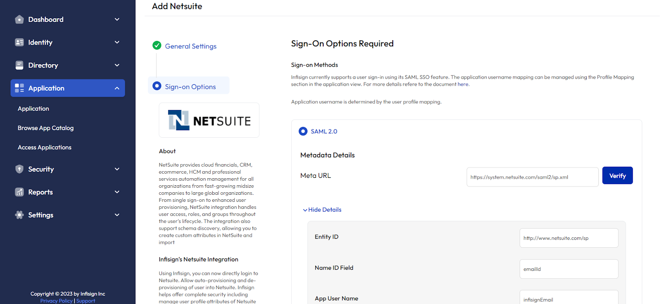Click the Identity card icon
This screenshot has height=304, width=663.
tap(19, 42)
